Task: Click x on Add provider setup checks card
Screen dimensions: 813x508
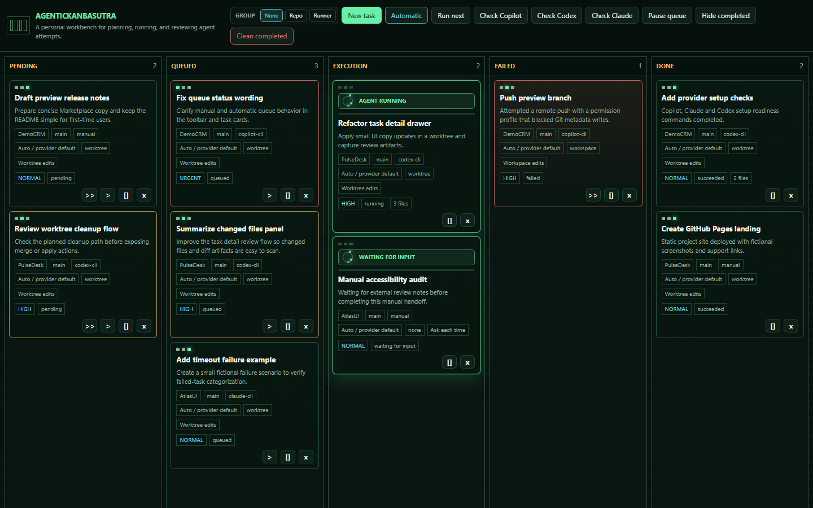Action: (x=791, y=195)
